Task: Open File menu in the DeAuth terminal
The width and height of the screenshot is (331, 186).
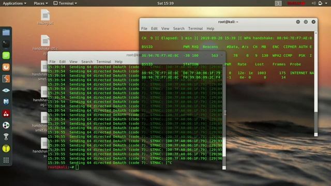Action: [x=52, y=61]
